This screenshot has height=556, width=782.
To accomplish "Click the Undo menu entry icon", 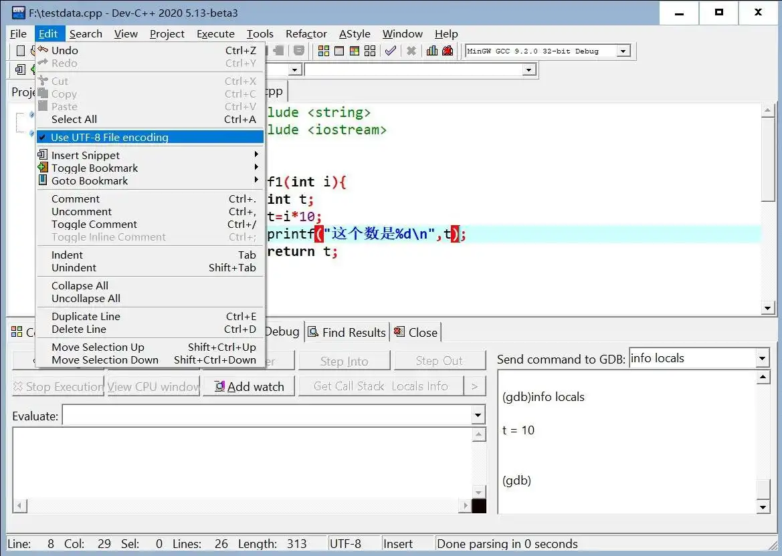I will coord(43,50).
